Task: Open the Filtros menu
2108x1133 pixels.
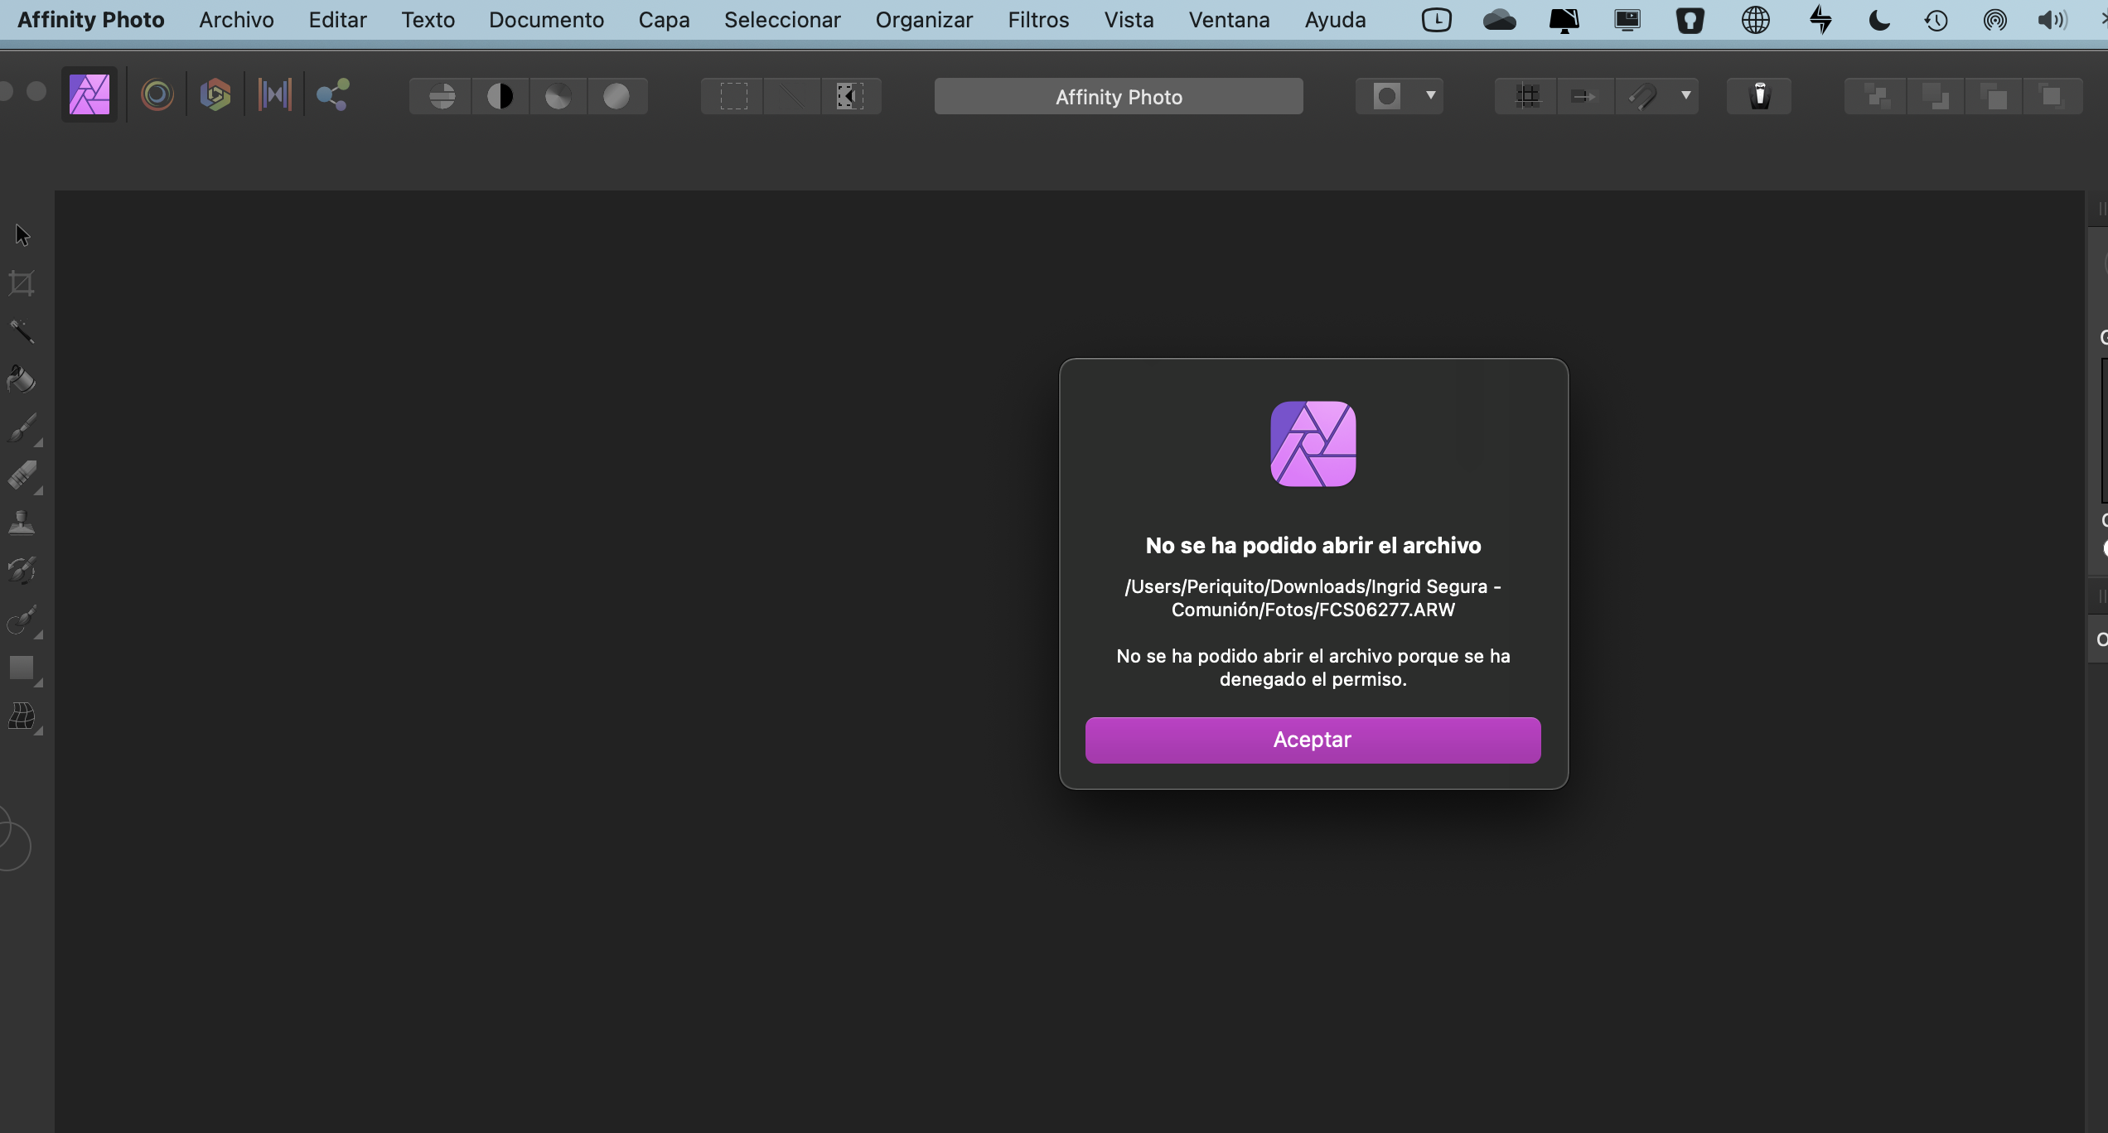Action: pyautogui.click(x=1038, y=20)
